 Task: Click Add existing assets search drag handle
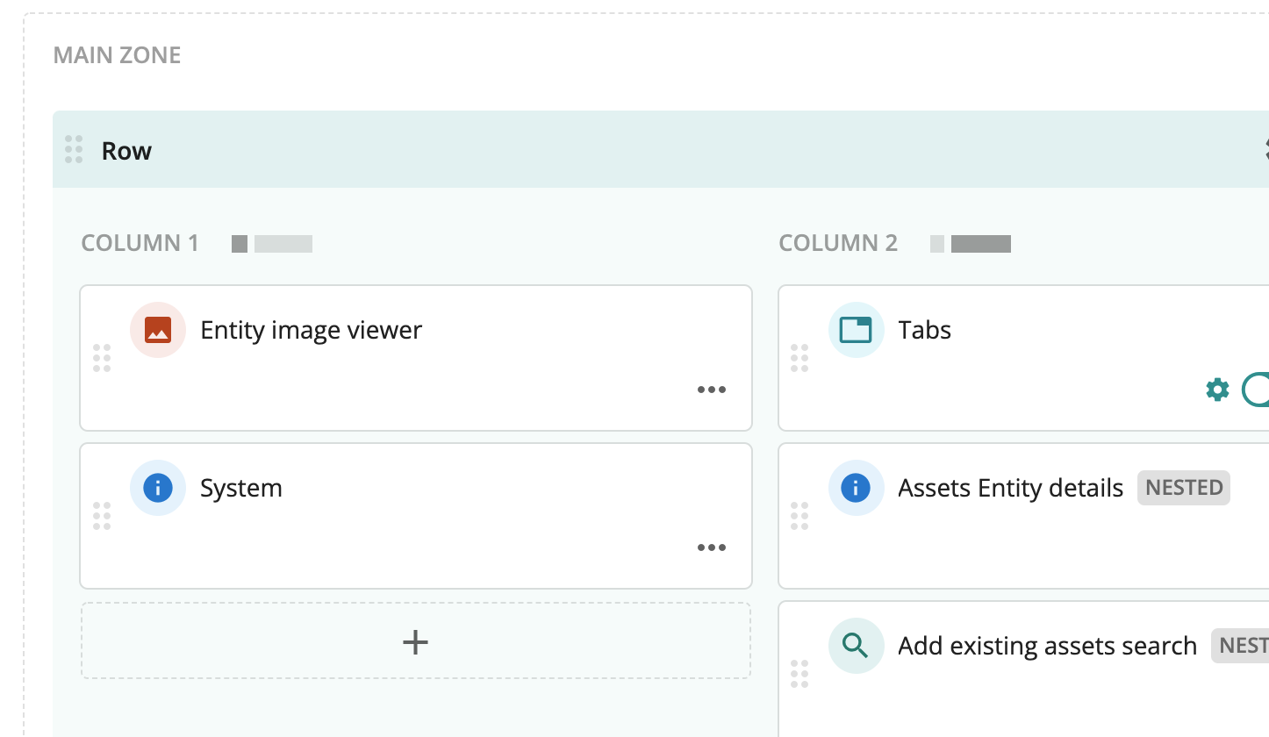pyautogui.click(x=799, y=674)
